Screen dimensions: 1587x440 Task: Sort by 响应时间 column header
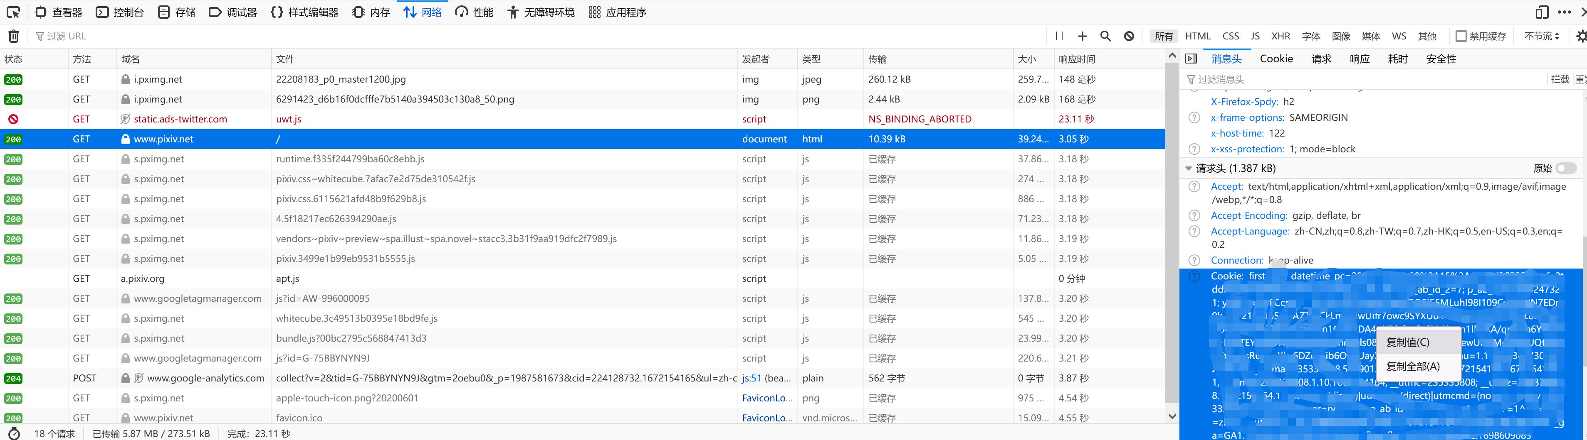click(x=1109, y=59)
